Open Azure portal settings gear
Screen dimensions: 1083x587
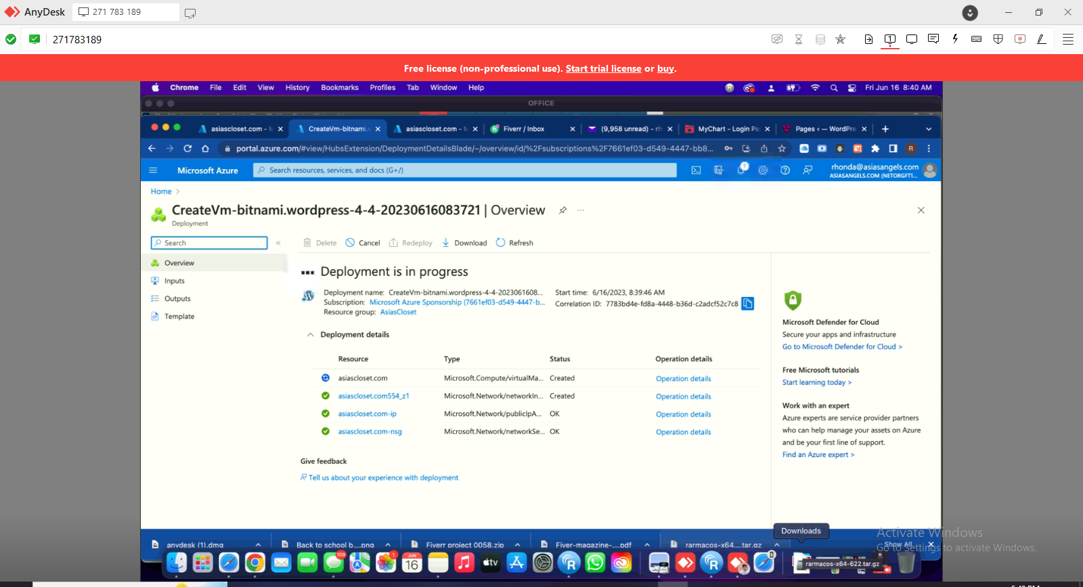[763, 170]
